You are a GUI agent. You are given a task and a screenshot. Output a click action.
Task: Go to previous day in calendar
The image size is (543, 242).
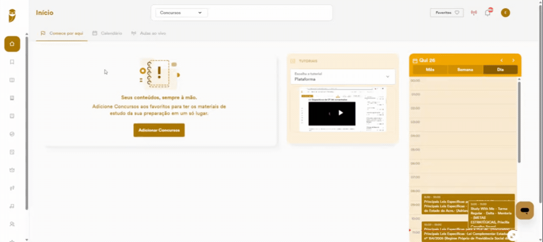click(x=501, y=60)
